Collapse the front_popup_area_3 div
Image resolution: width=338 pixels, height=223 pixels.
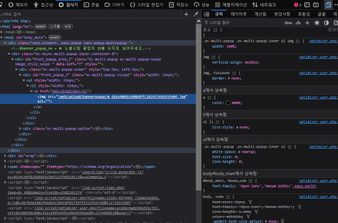coord(12,59)
